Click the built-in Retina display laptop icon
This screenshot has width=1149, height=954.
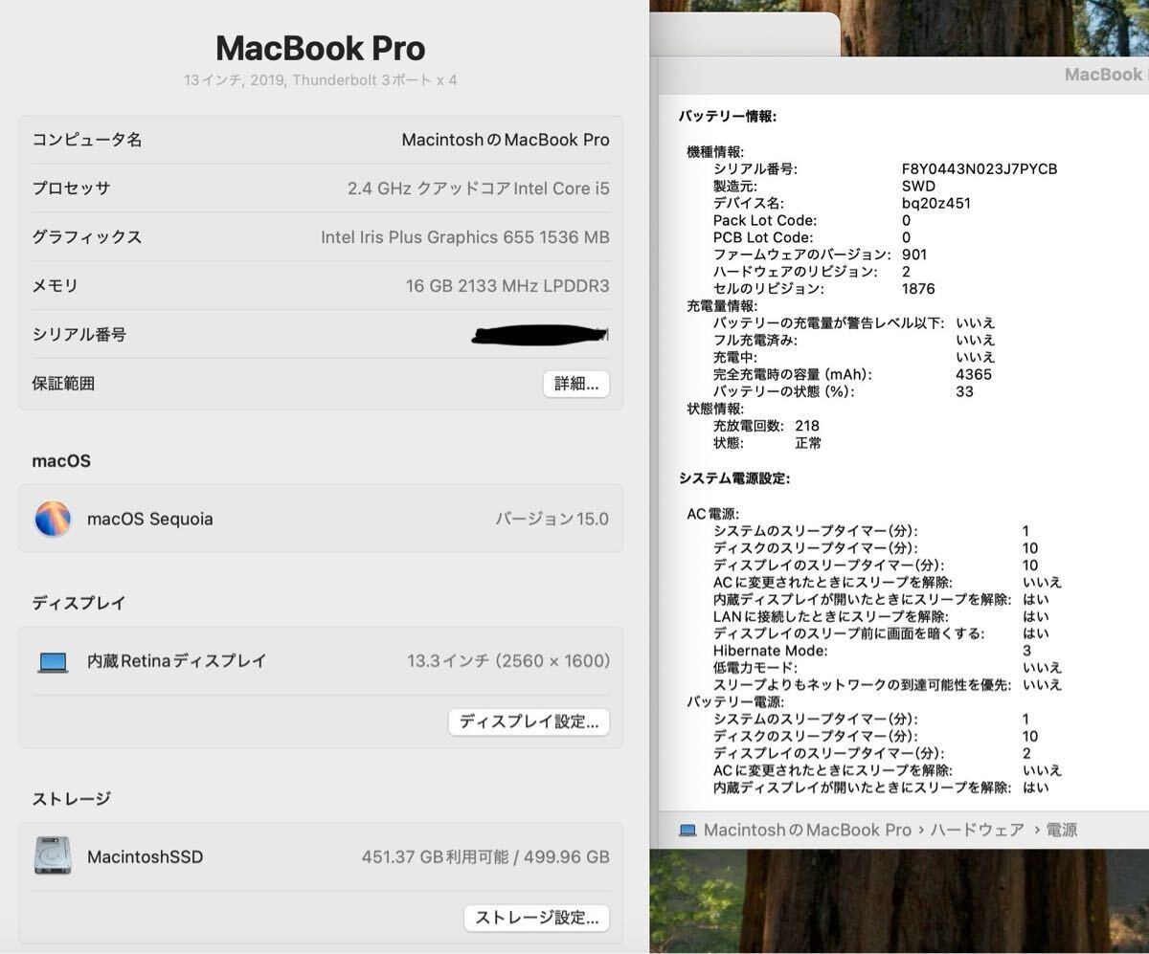pyautogui.click(x=53, y=661)
